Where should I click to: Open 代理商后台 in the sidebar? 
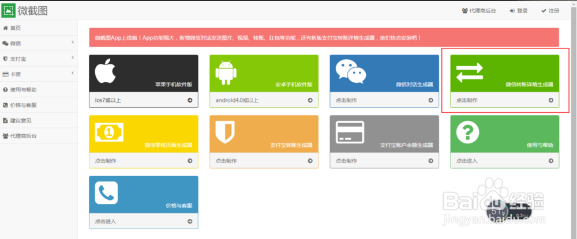coord(39,136)
